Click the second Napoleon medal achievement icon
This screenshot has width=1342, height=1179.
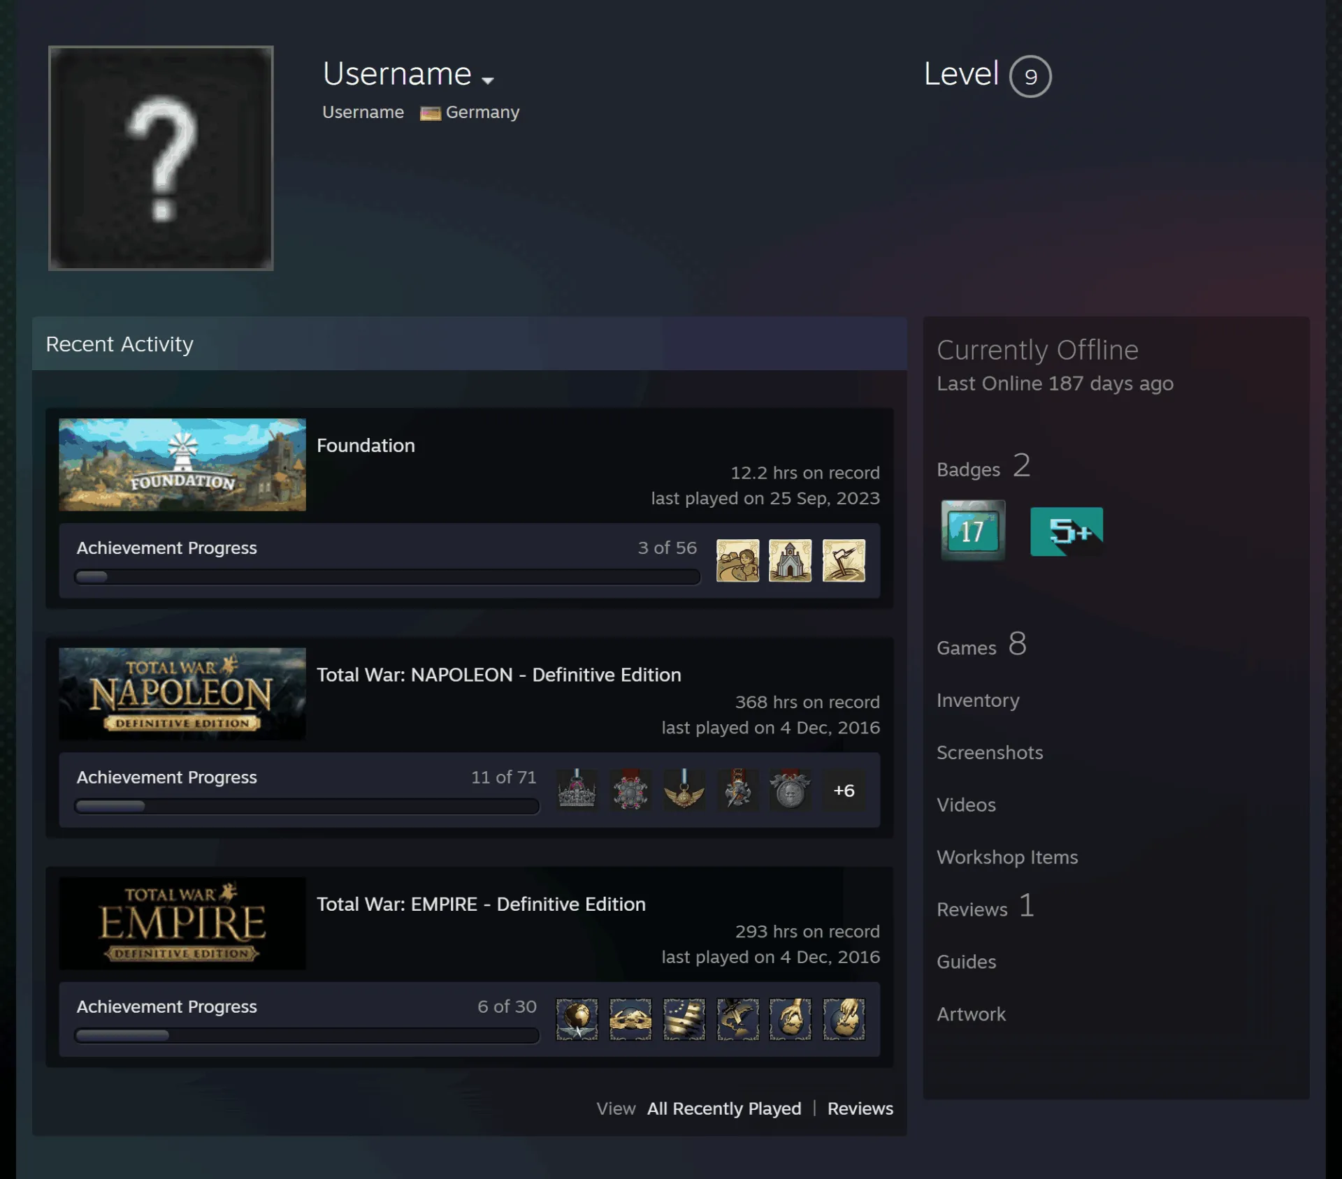[x=630, y=789]
